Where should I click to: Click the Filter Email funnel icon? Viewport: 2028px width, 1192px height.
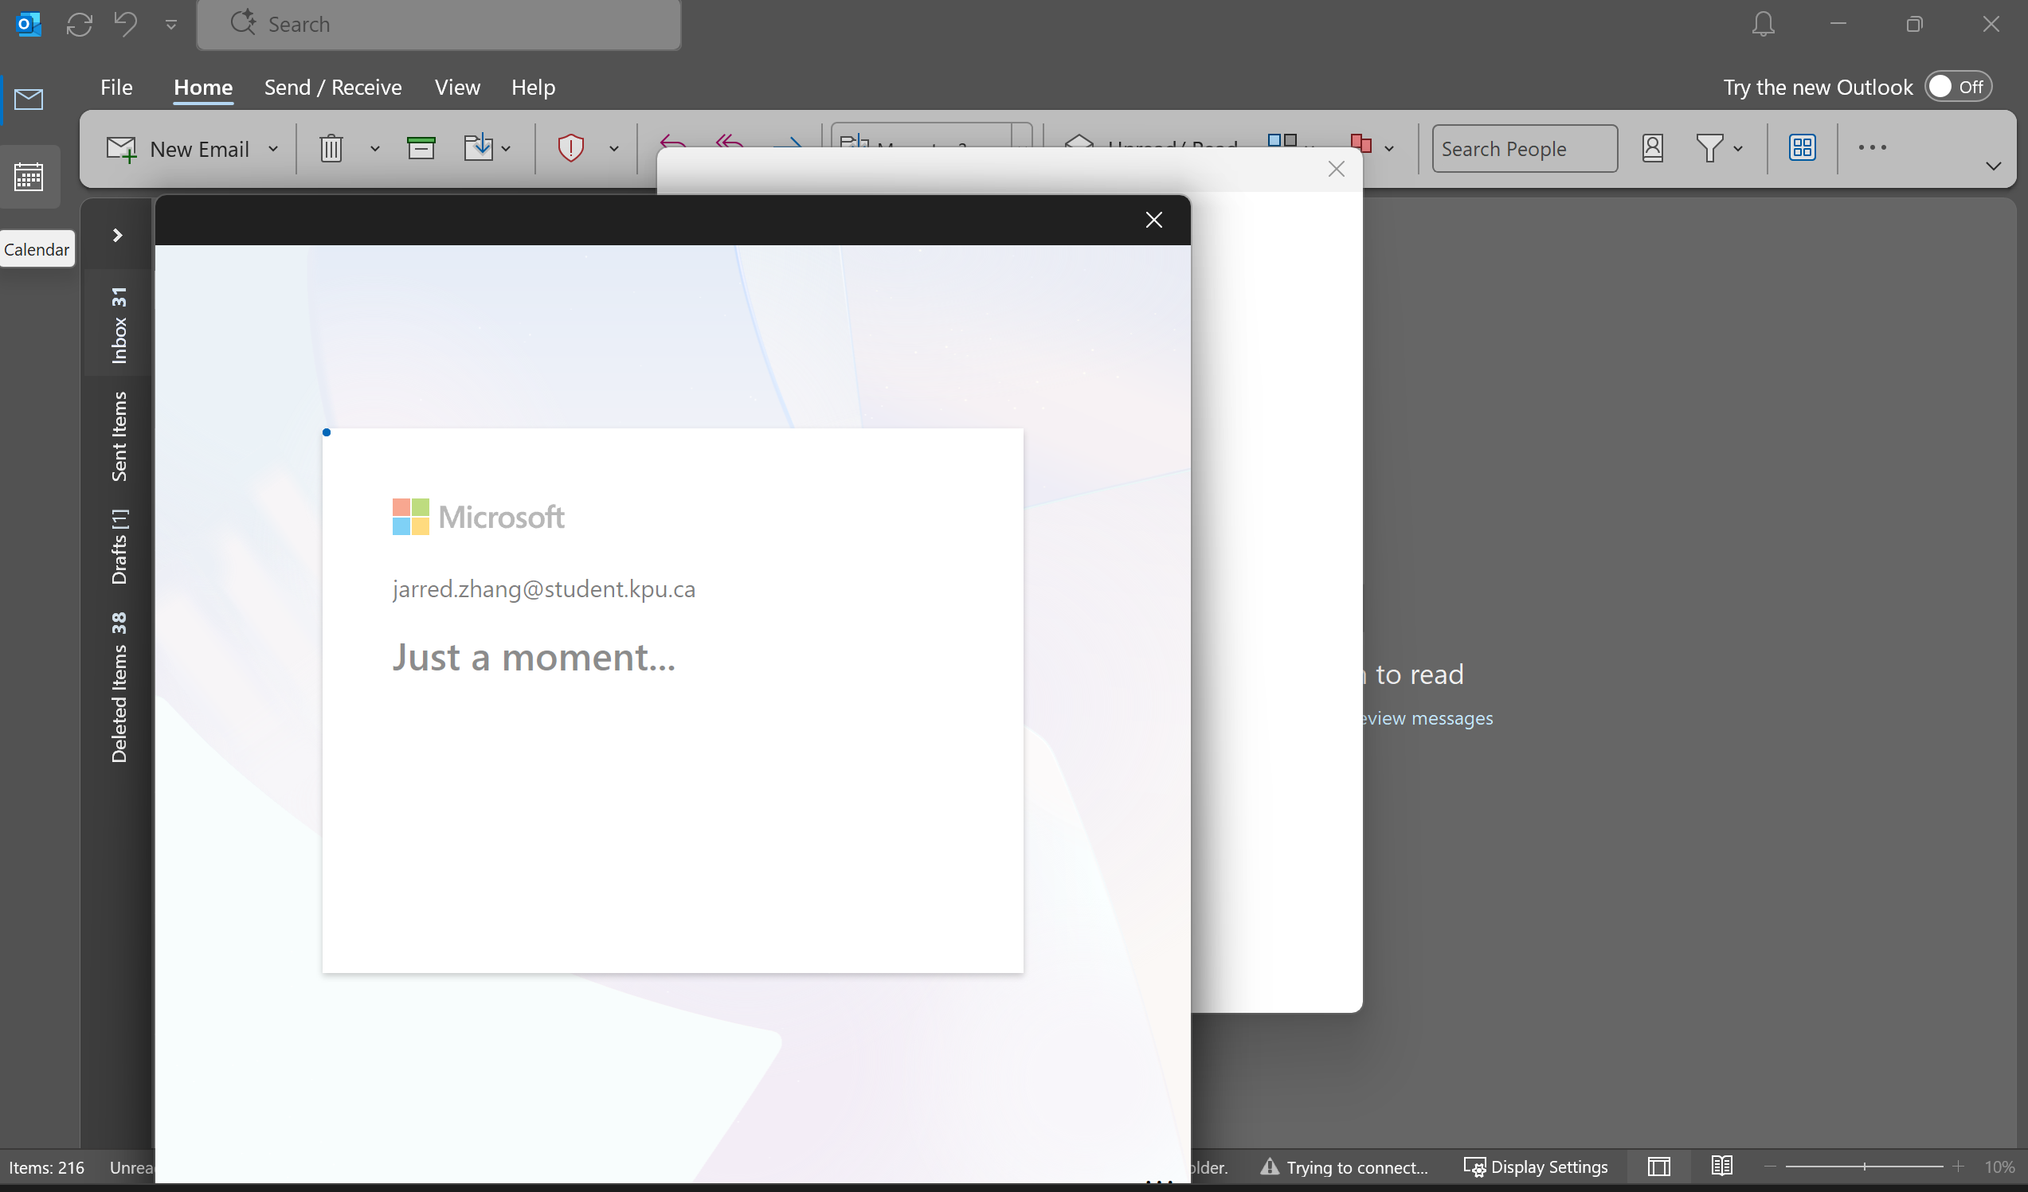click(1709, 148)
